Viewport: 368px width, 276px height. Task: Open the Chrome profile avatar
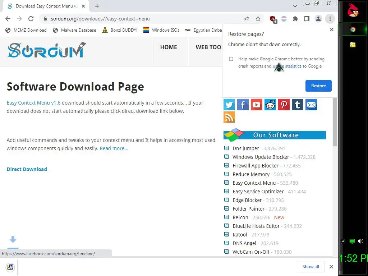tap(318, 19)
